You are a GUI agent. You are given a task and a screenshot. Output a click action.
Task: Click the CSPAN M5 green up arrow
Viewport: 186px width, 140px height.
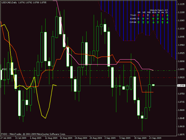point(143,22)
